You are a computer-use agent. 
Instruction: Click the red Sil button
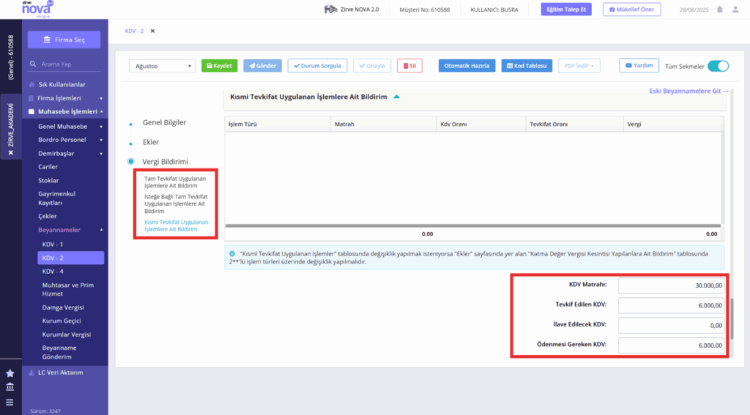tap(409, 66)
